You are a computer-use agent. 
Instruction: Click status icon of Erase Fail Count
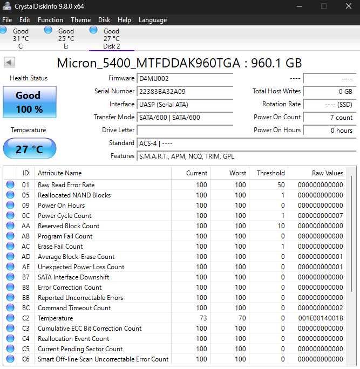tap(10, 246)
